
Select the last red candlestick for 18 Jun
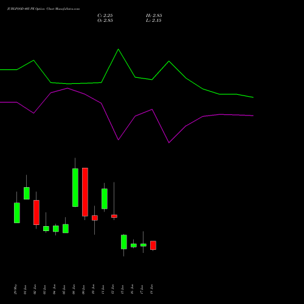[x=153, y=245]
